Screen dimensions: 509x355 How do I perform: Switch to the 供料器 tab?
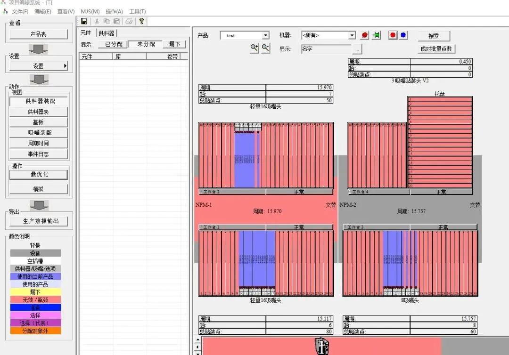[x=107, y=33]
